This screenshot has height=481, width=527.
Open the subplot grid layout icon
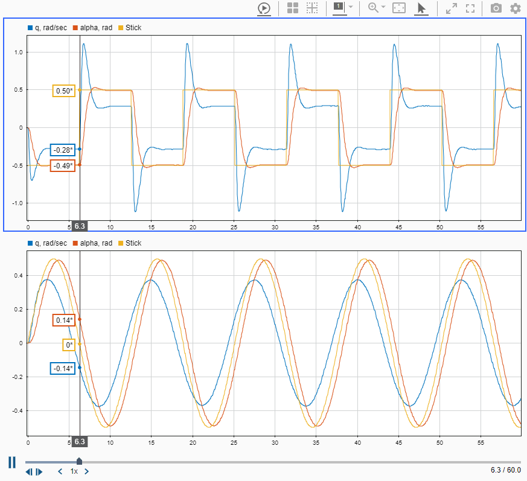[293, 8]
